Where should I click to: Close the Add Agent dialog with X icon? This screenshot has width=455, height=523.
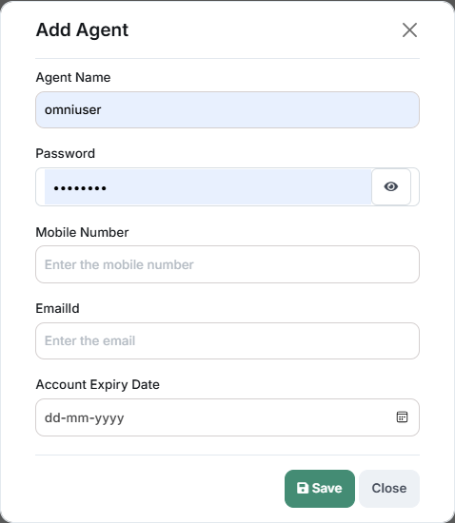[409, 30]
